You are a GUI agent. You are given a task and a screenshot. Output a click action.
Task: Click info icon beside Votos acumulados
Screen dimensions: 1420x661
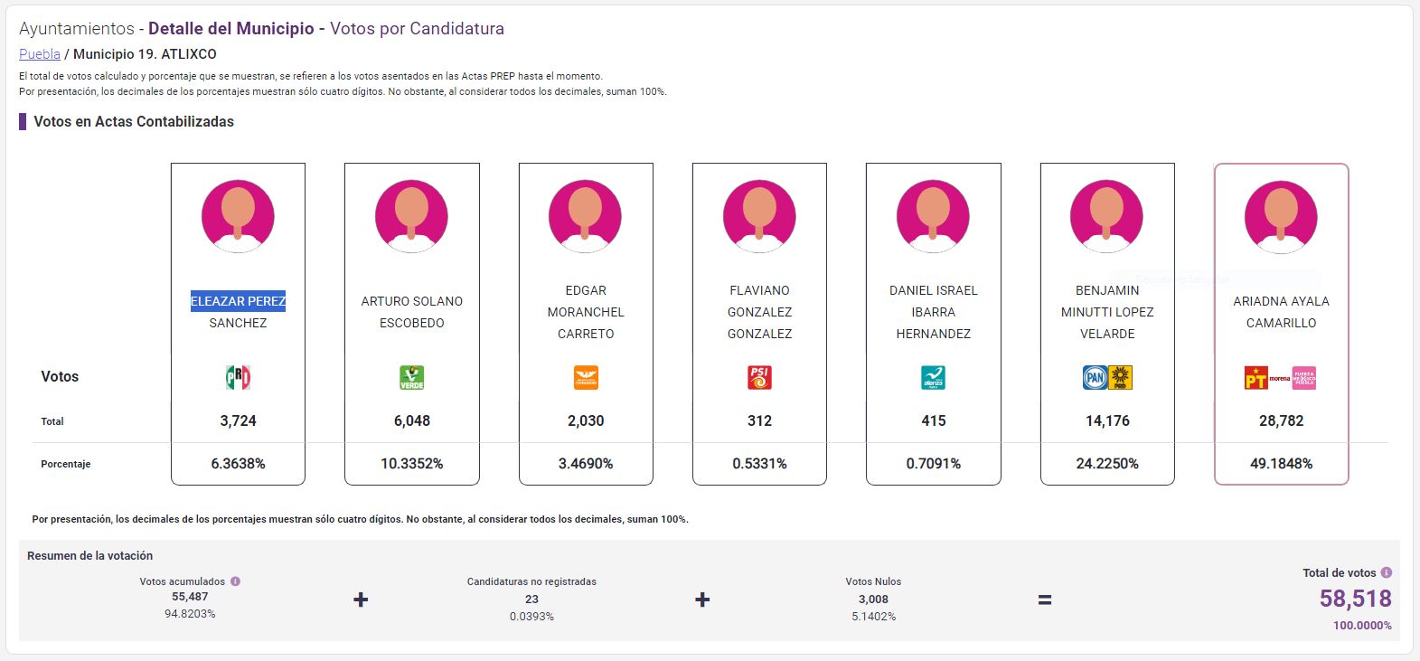(235, 581)
